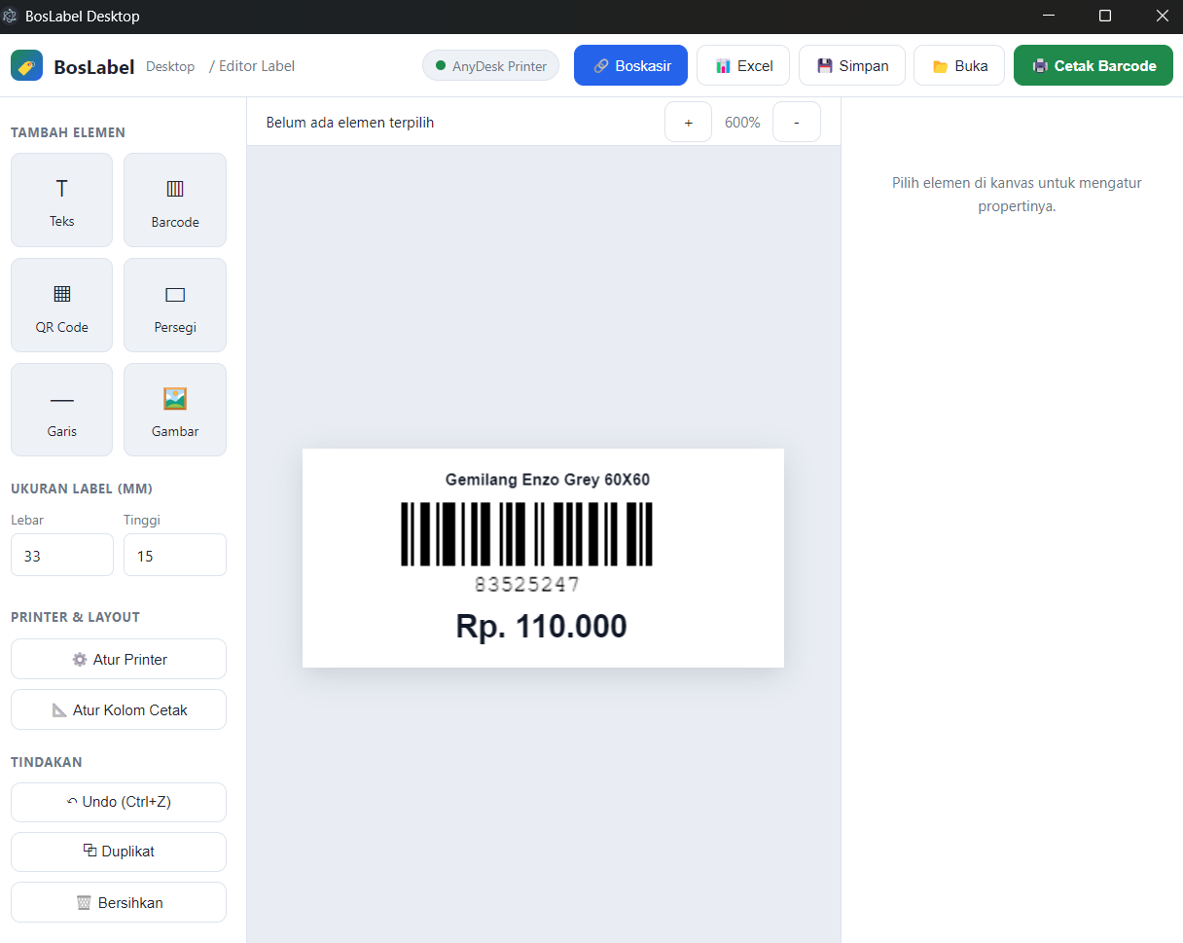The width and height of the screenshot is (1183, 943).
Task: Bersihkan the canvas
Action: [119, 902]
